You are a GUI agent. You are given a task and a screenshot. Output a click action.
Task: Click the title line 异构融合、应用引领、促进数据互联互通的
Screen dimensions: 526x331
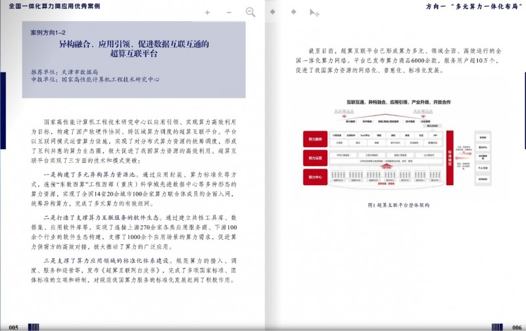(134, 44)
